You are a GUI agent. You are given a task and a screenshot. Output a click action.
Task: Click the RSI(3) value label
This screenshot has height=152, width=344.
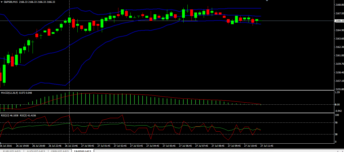point(28,116)
